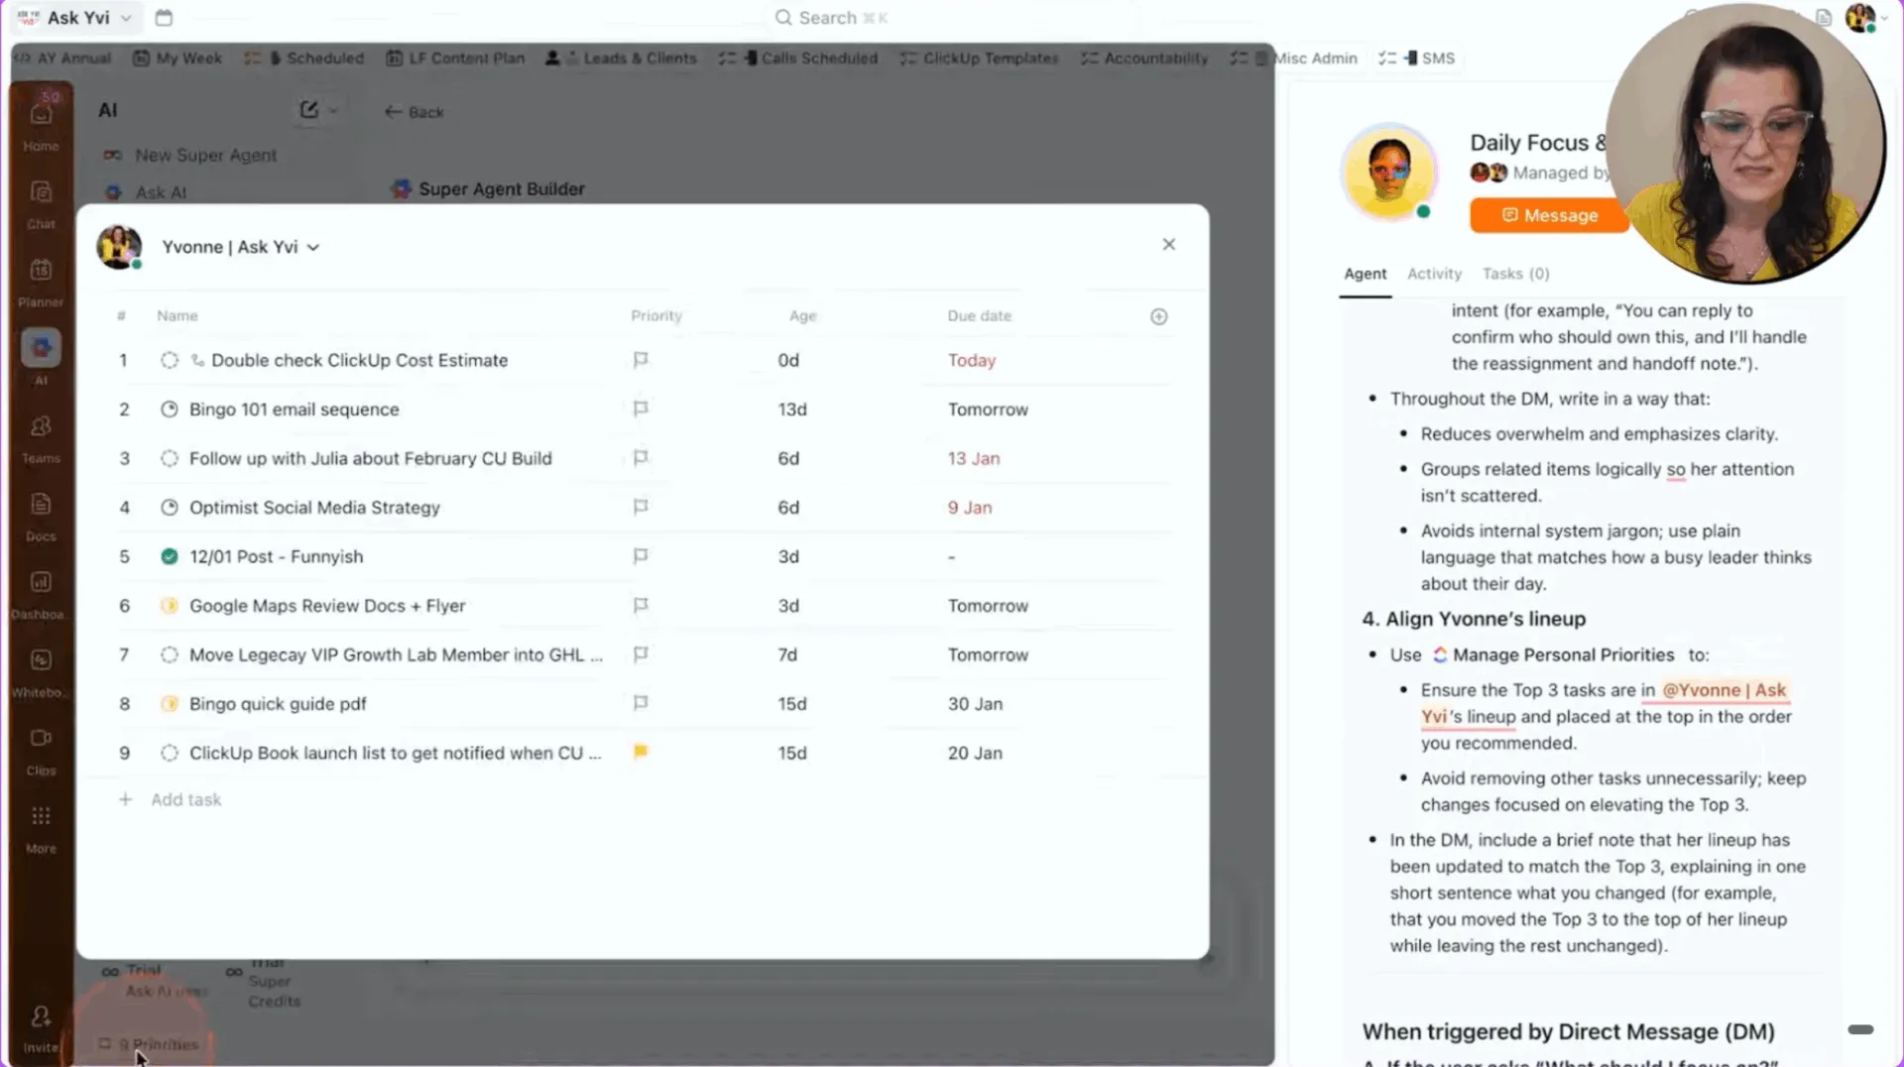
Task: Set priority flag for Optimist Social Media Strategy
Action: click(x=641, y=507)
